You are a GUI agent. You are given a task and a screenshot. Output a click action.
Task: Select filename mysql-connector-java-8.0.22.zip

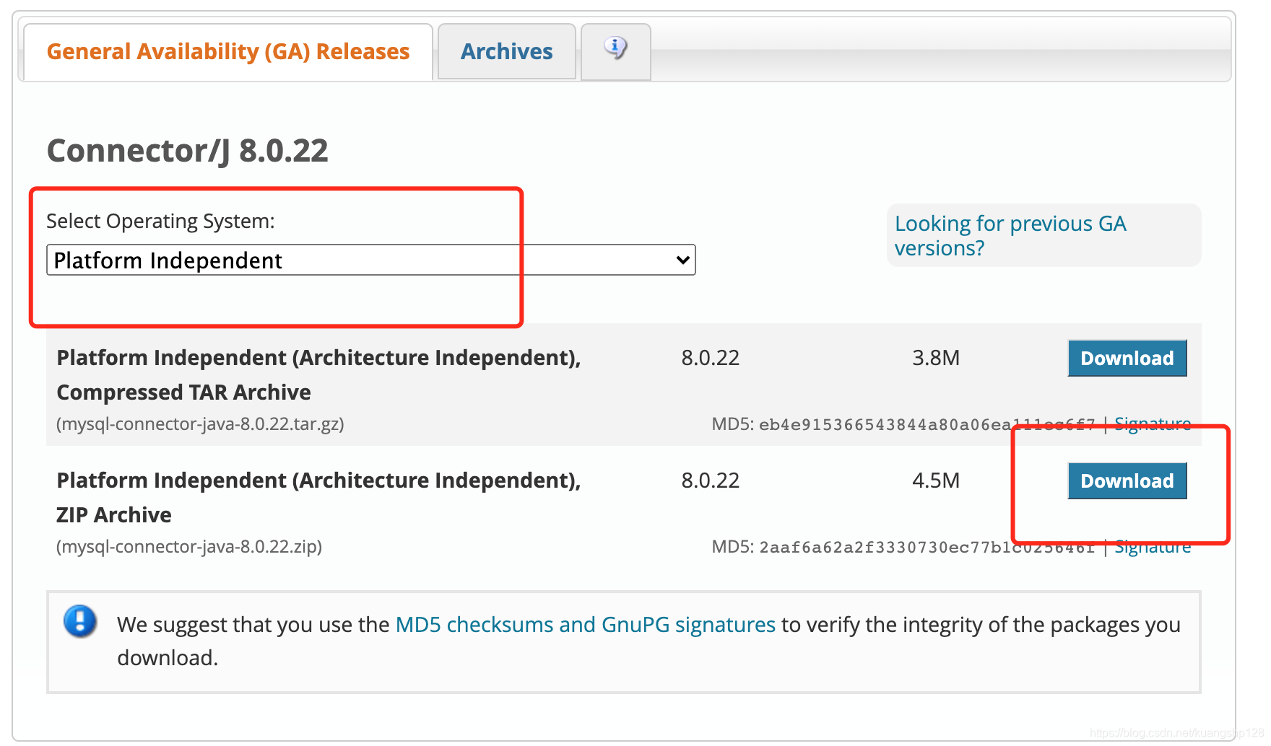(189, 546)
